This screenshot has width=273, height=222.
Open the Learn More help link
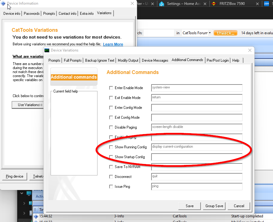tap(113, 44)
